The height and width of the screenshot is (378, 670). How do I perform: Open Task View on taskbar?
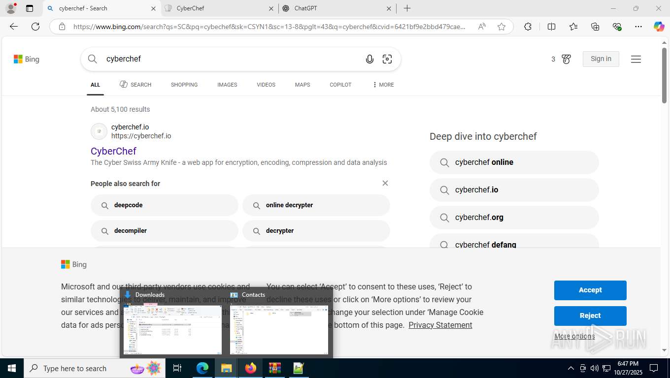pyautogui.click(x=177, y=368)
